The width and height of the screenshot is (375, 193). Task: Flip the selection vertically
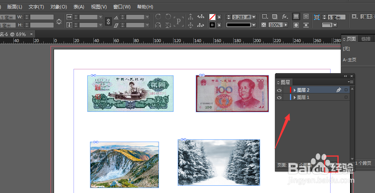[x=168, y=25]
